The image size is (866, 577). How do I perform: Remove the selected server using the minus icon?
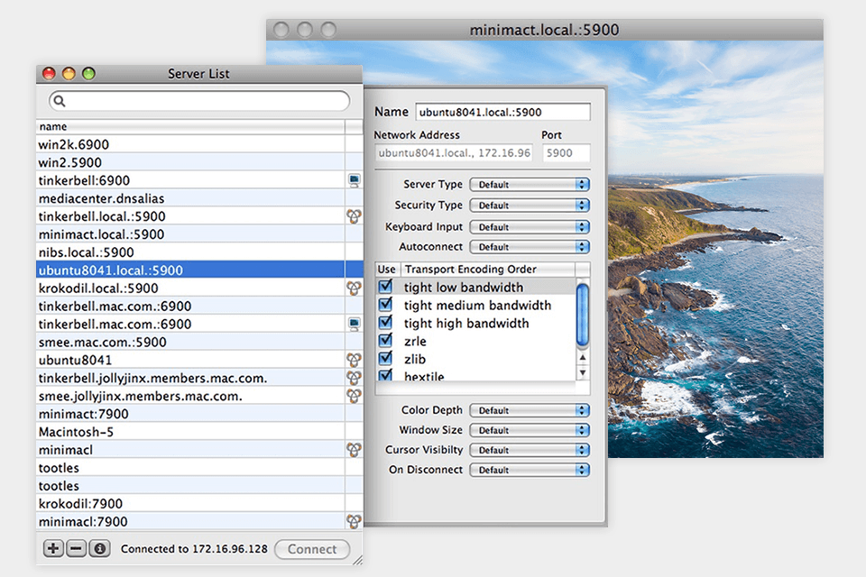click(x=75, y=548)
